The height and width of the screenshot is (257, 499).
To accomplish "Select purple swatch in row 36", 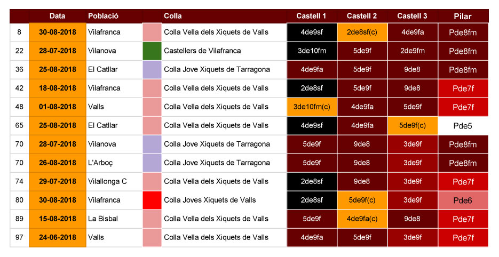I will [152, 69].
